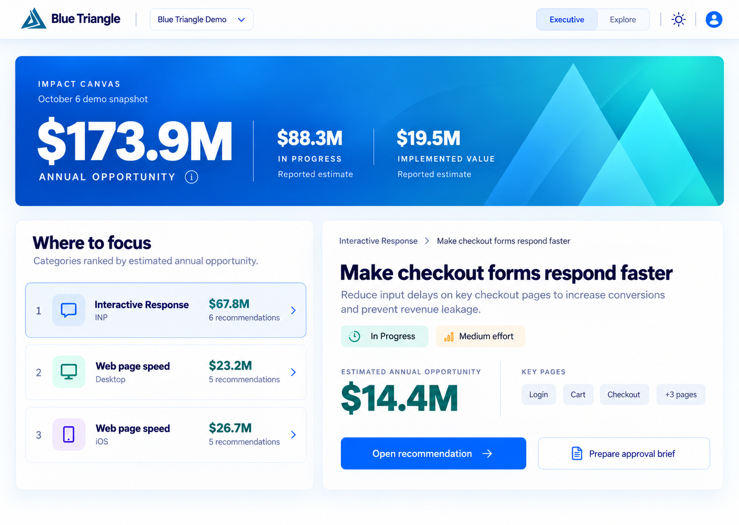The height and width of the screenshot is (525, 739).
Task: Click the Desktop monitor icon
Action: [69, 372]
